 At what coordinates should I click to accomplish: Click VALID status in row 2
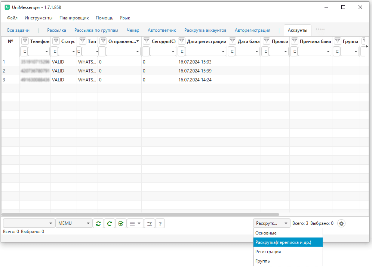click(x=58, y=71)
